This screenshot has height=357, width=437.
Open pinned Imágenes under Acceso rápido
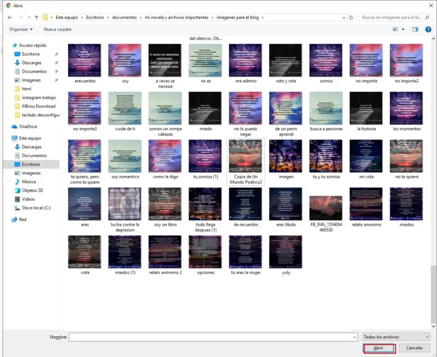[x=31, y=80]
